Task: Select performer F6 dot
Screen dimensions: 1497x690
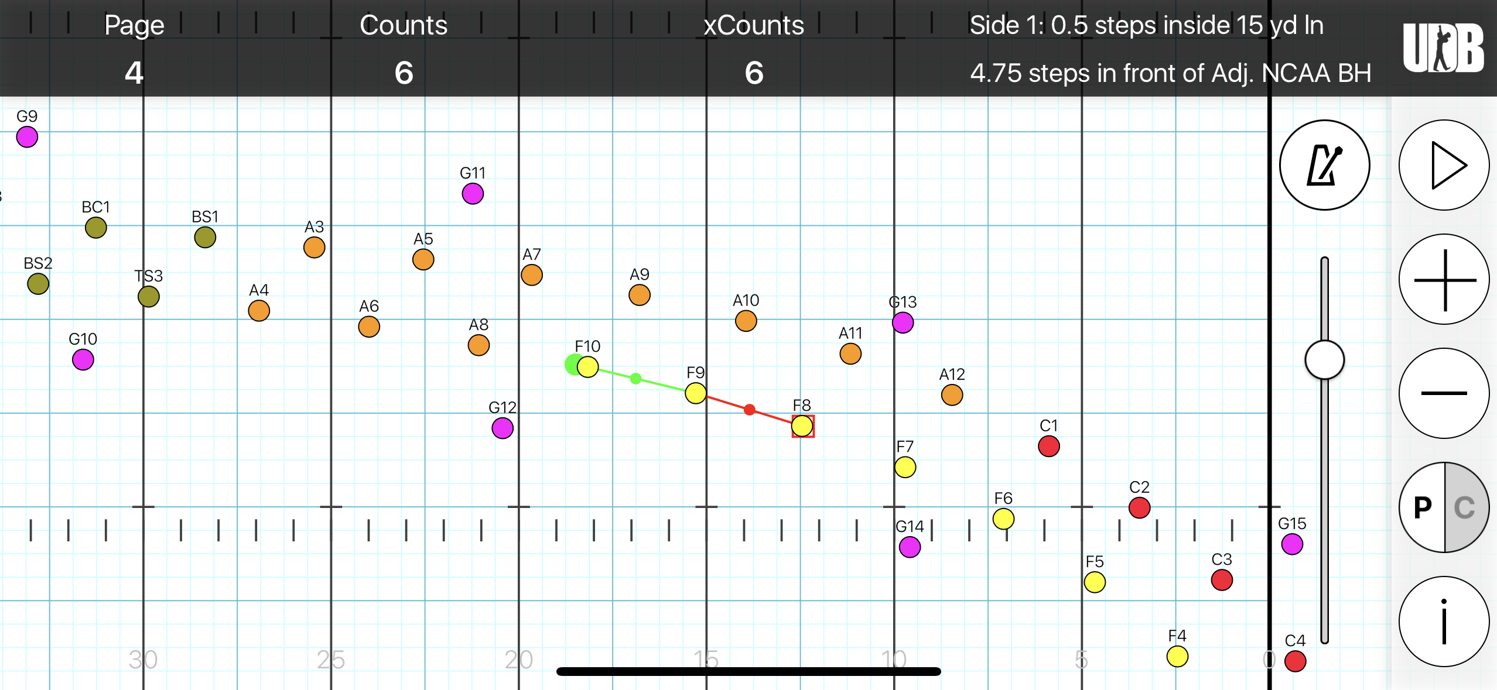Action: 1003,519
